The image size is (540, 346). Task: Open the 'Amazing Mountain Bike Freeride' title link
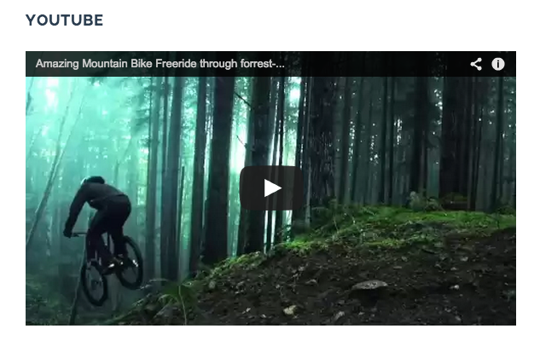[x=160, y=64]
